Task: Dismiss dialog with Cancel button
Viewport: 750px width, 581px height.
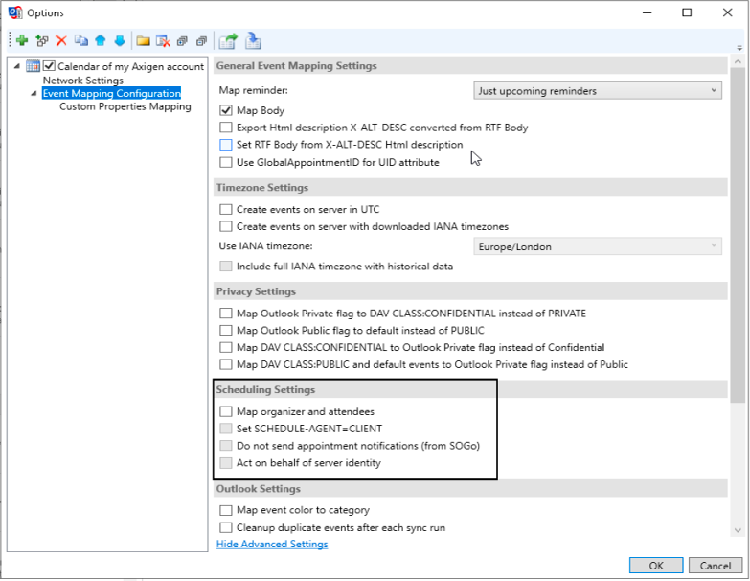Action: (716, 566)
